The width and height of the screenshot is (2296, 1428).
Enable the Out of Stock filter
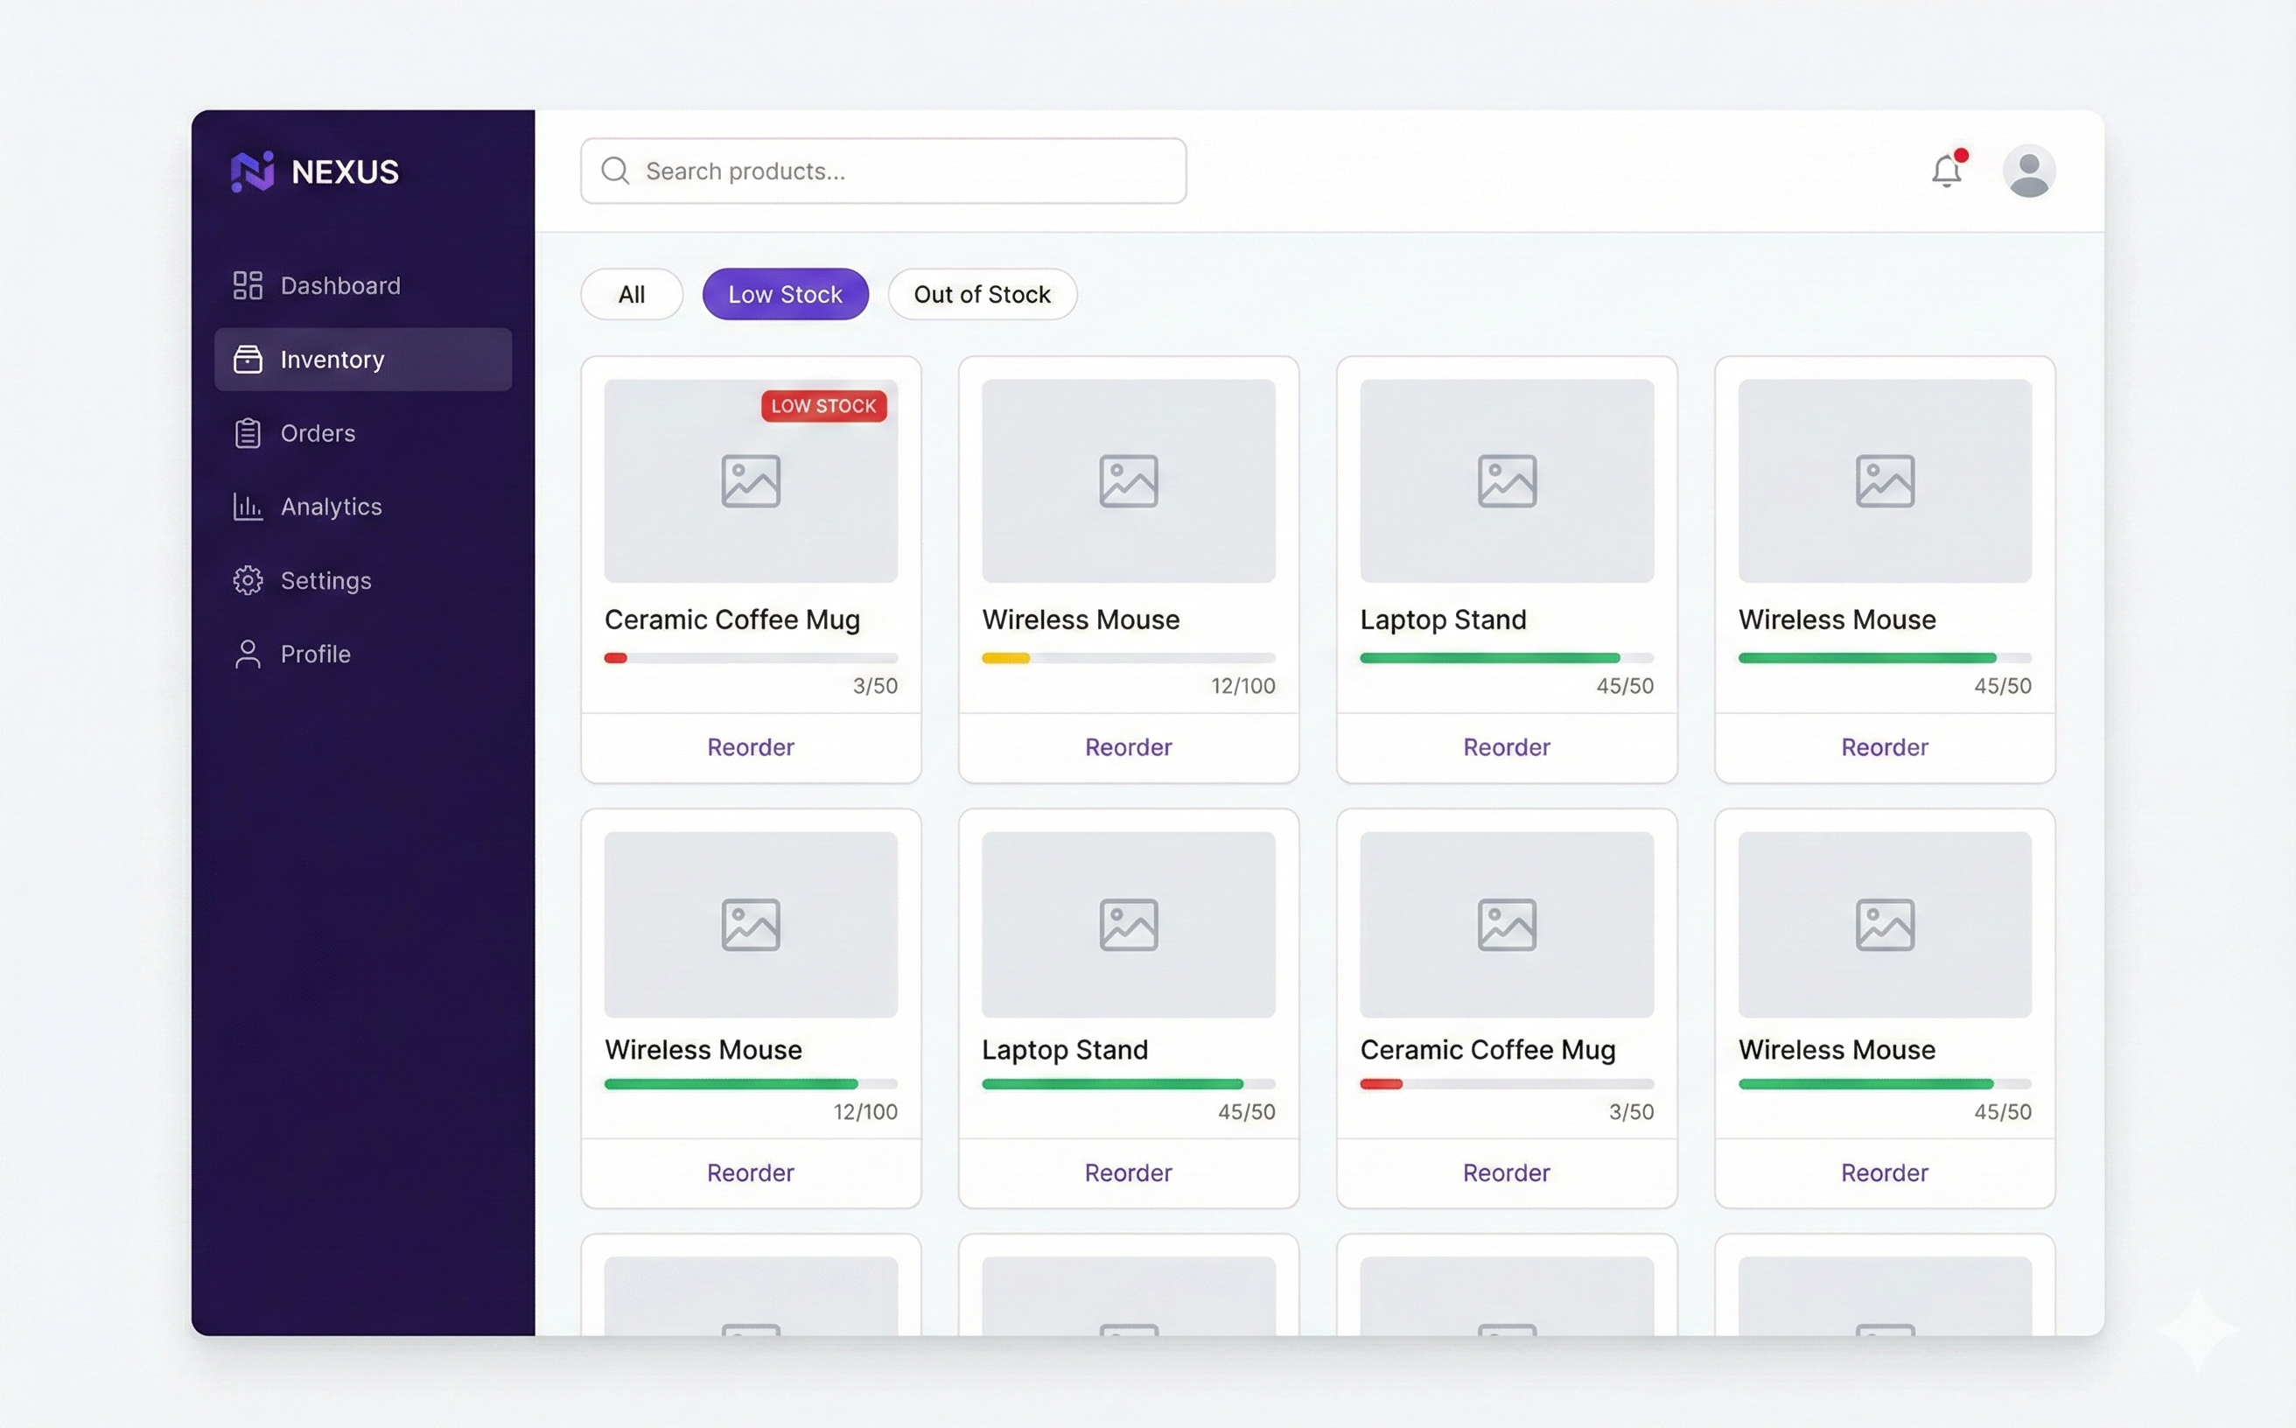[x=983, y=294]
